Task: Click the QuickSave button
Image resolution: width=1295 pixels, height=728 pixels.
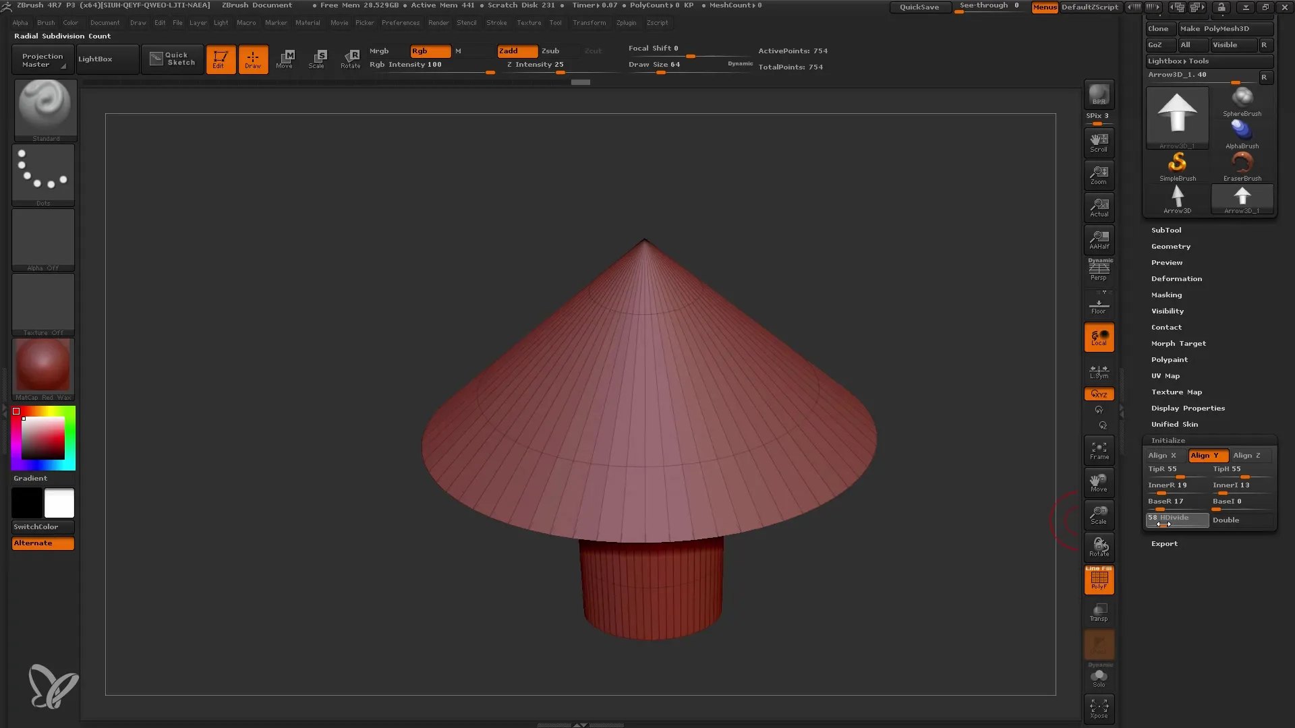Action: [919, 6]
